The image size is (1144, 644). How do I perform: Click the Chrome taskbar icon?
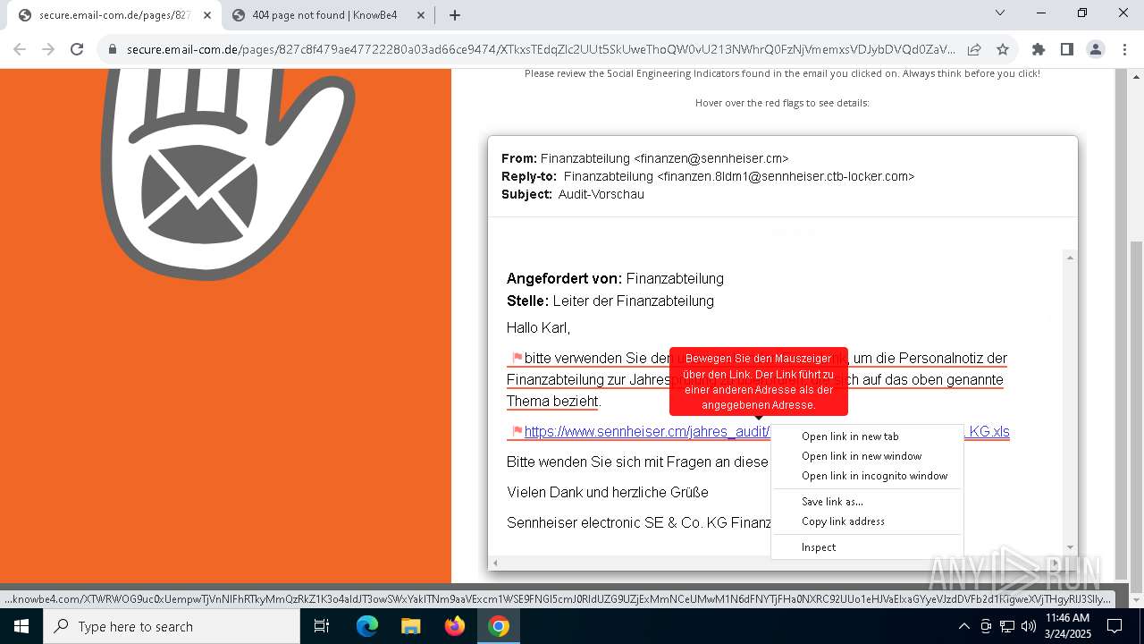(x=499, y=626)
